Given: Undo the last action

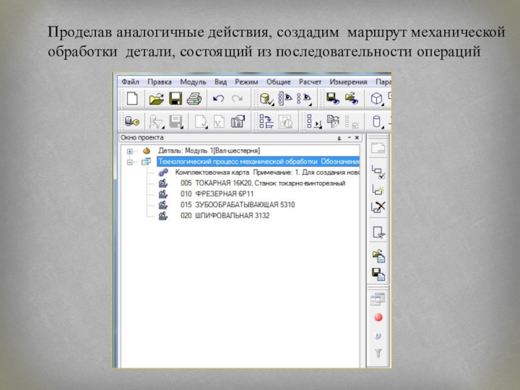Looking at the screenshot, I should [x=218, y=99].
